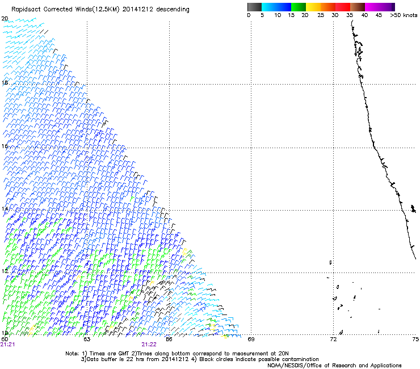This screenshot has height=369, width=420.
Task: Click the latitude axis label '18'
Action: (5, 82)
